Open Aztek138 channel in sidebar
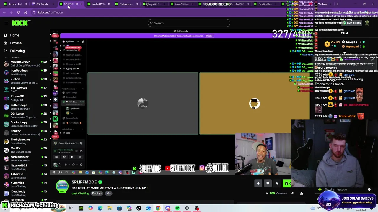This screenshot has width=378, height=212. [25, 176]
